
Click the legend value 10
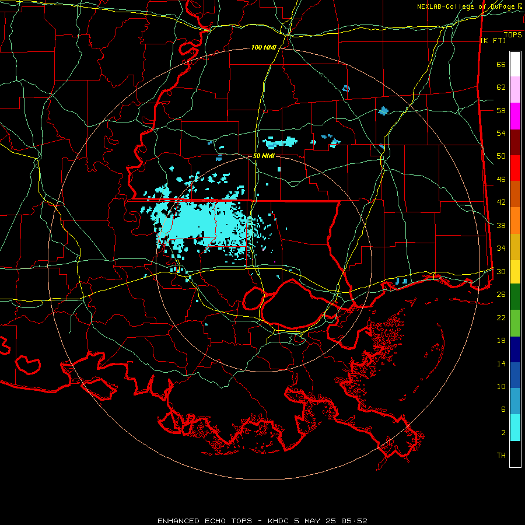click(x=501, y=386)
